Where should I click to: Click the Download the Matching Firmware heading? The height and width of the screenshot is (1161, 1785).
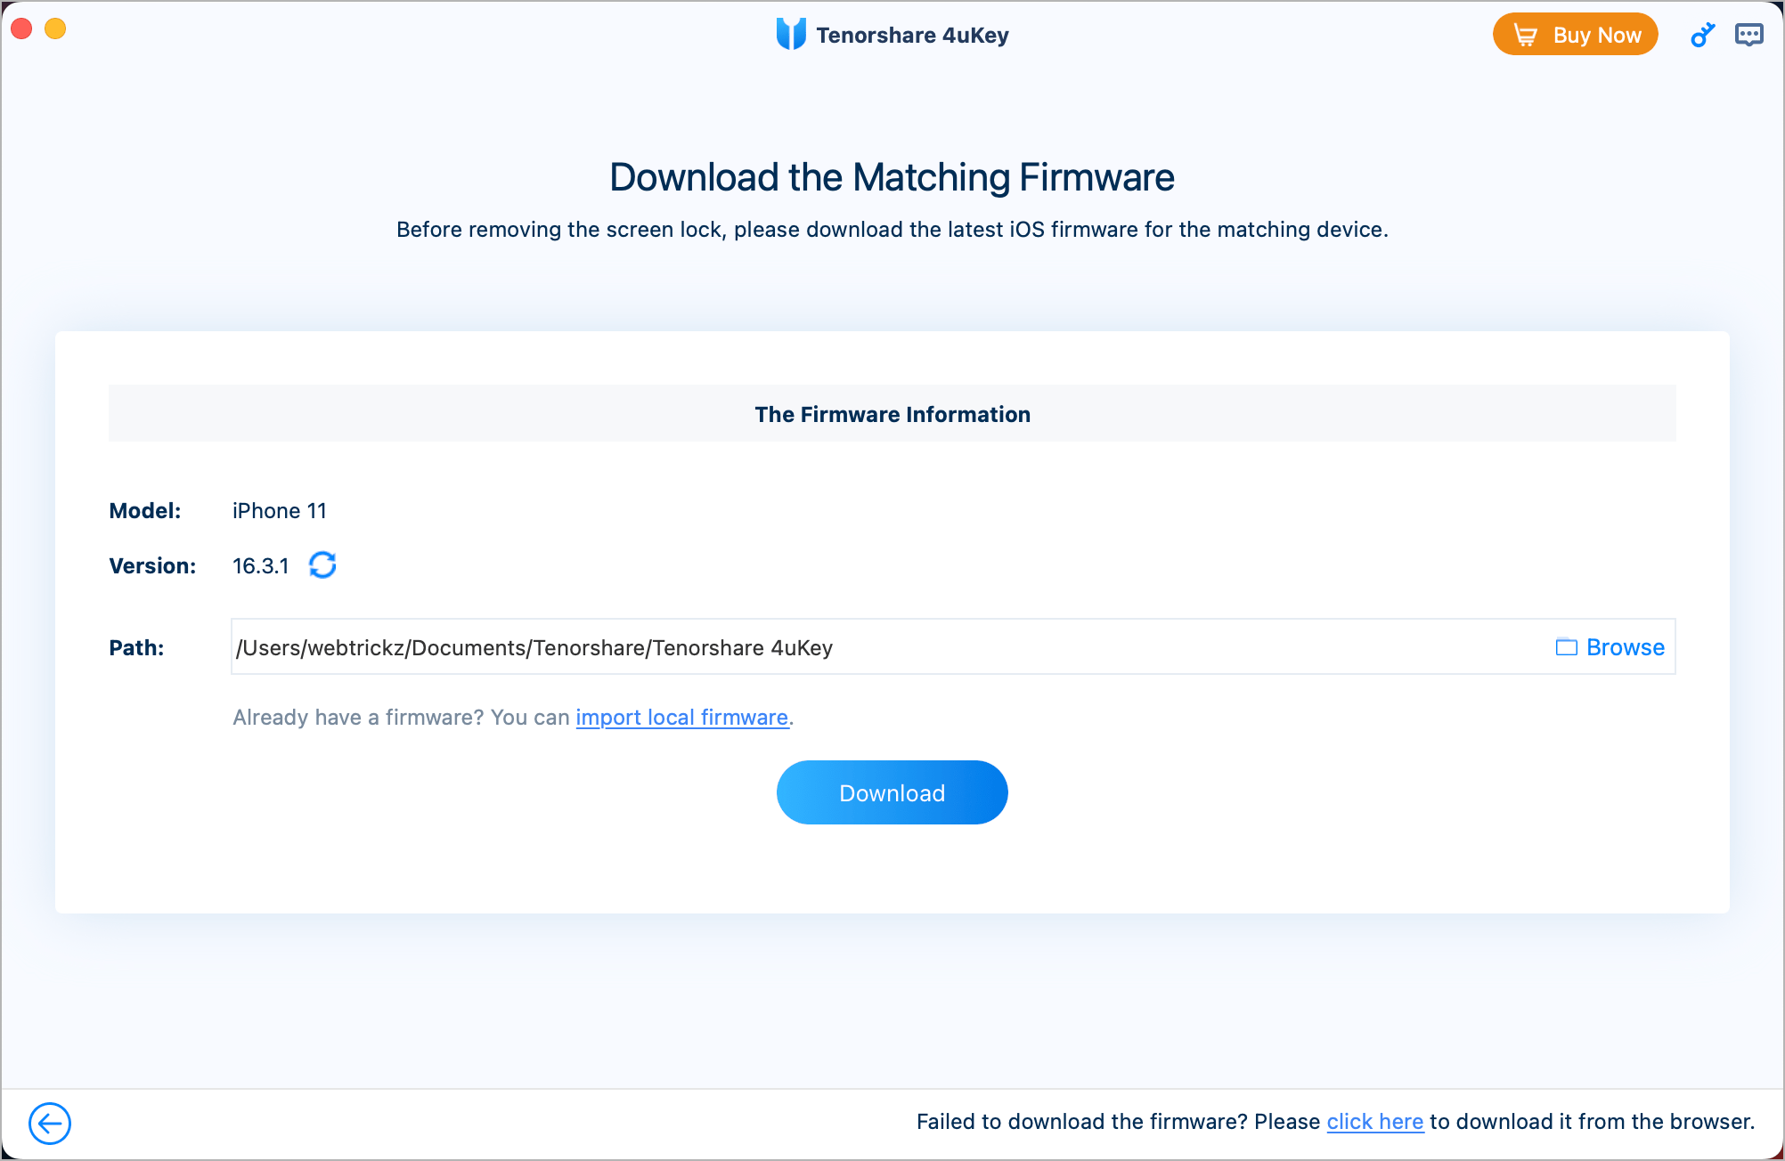892,177
